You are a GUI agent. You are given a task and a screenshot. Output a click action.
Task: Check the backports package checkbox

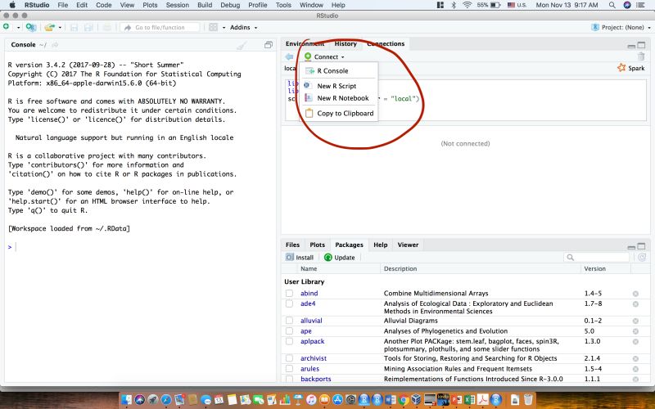289,379
